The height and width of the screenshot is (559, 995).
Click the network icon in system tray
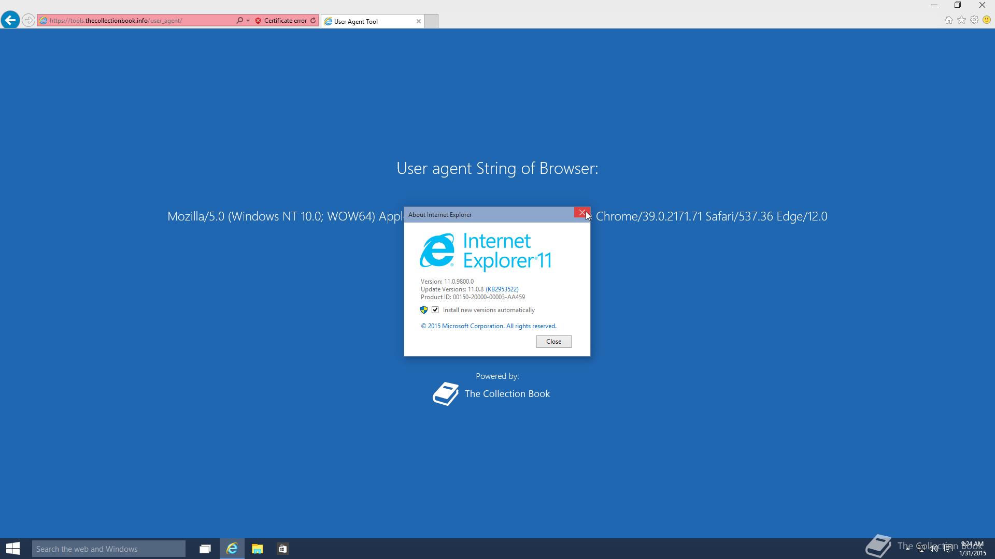(x=921, y=549)
